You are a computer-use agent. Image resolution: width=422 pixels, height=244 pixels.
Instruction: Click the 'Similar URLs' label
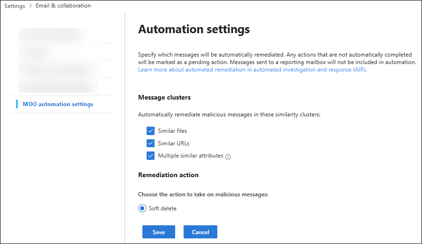pyautogui.click(x=174, y=143)
